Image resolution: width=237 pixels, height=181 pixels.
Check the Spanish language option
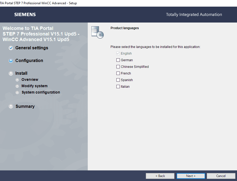(118, 80)
